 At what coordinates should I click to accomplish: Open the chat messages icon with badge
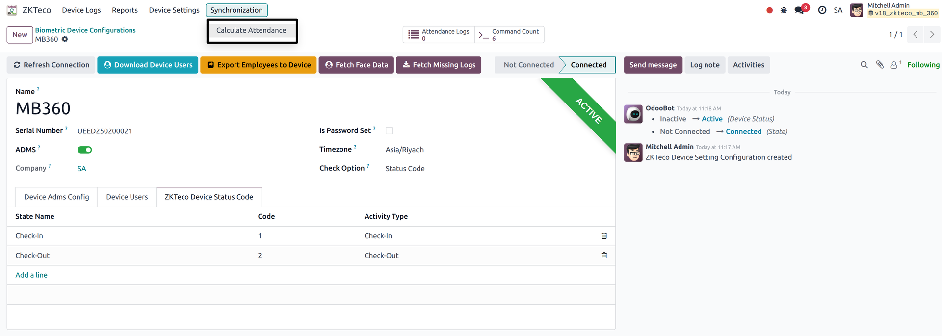801,10
